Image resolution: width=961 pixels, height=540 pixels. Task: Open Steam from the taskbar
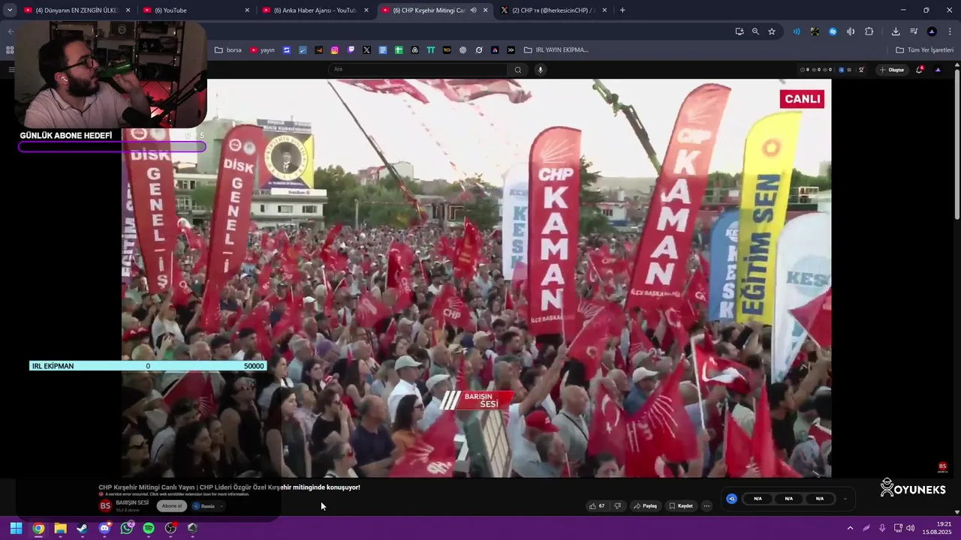tap(82, 528)
